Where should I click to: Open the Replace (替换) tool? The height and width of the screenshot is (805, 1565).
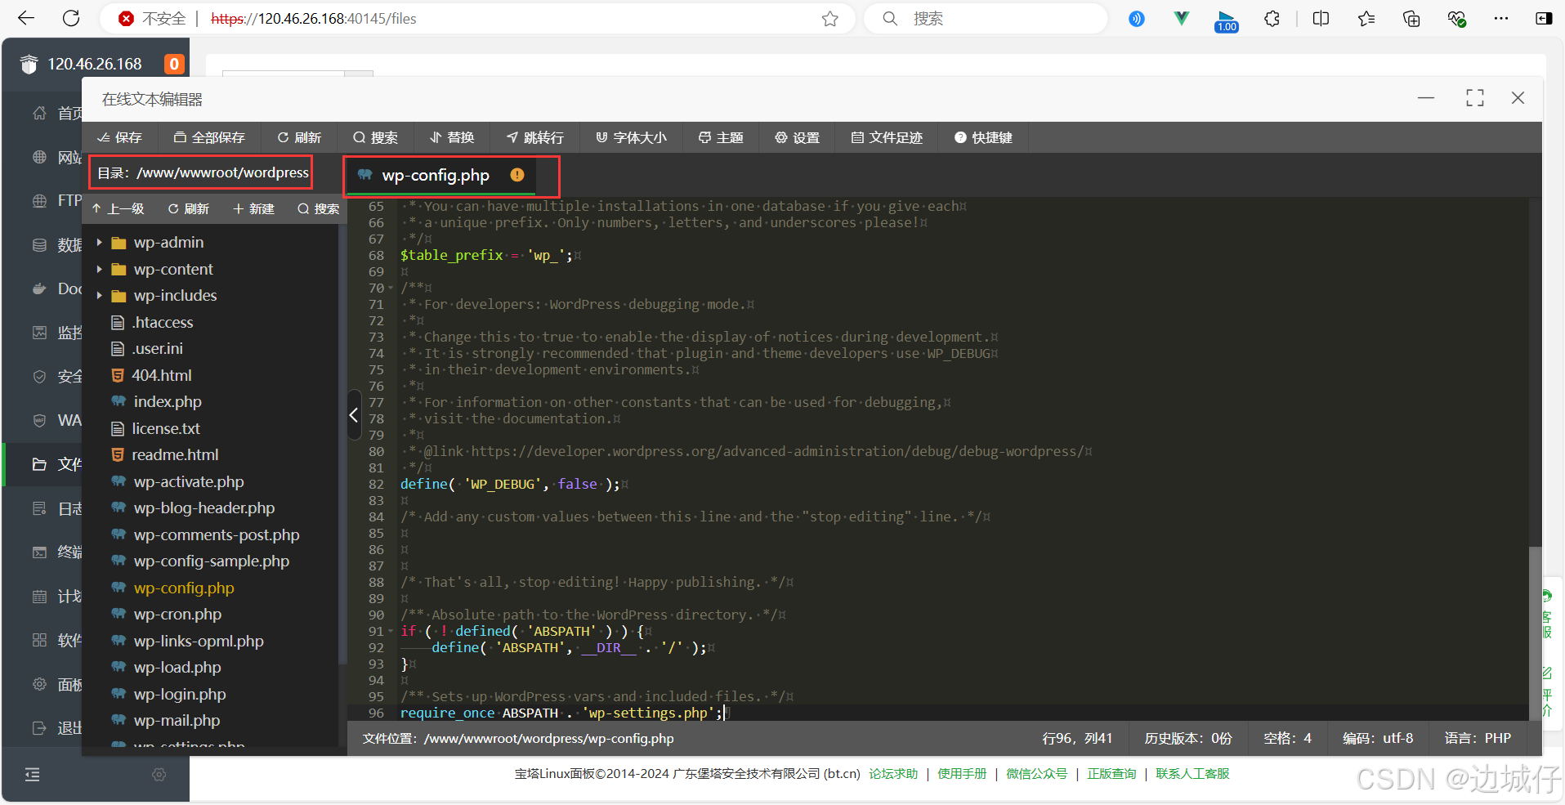coord(452,137)
